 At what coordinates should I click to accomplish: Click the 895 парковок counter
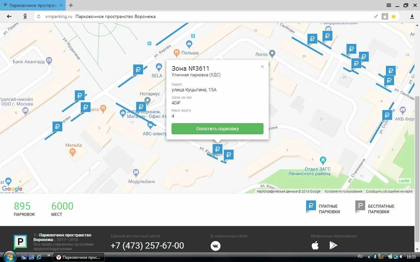24,209
